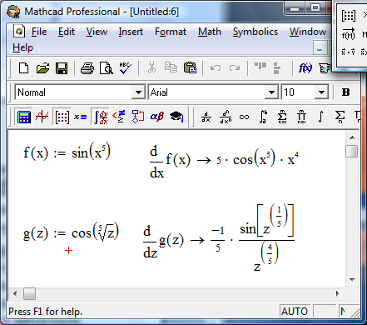
Task: Open the Boolean toolbar icon
Action: coord(119,117)
